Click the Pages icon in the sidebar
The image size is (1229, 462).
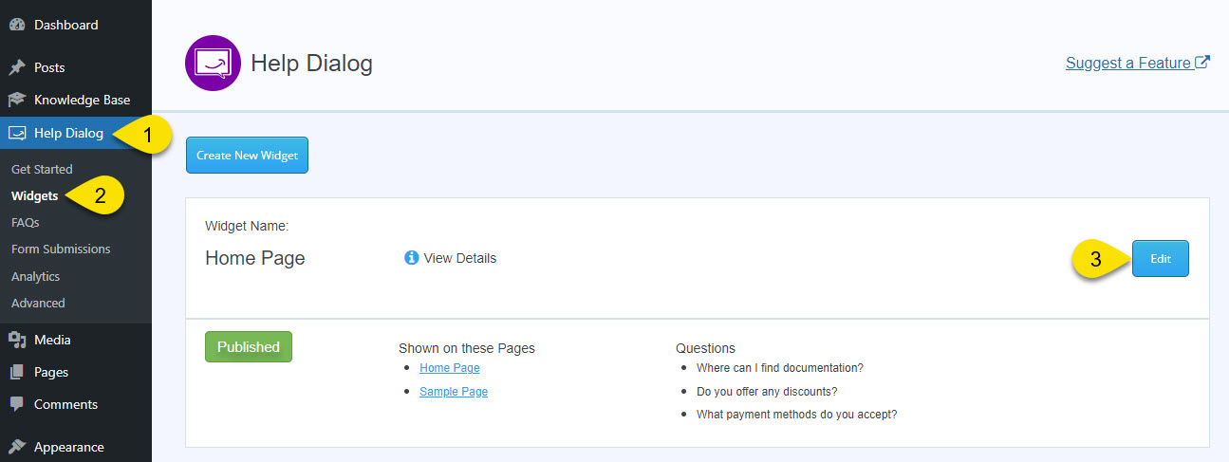pyautogui.click(x=17, y=372)
